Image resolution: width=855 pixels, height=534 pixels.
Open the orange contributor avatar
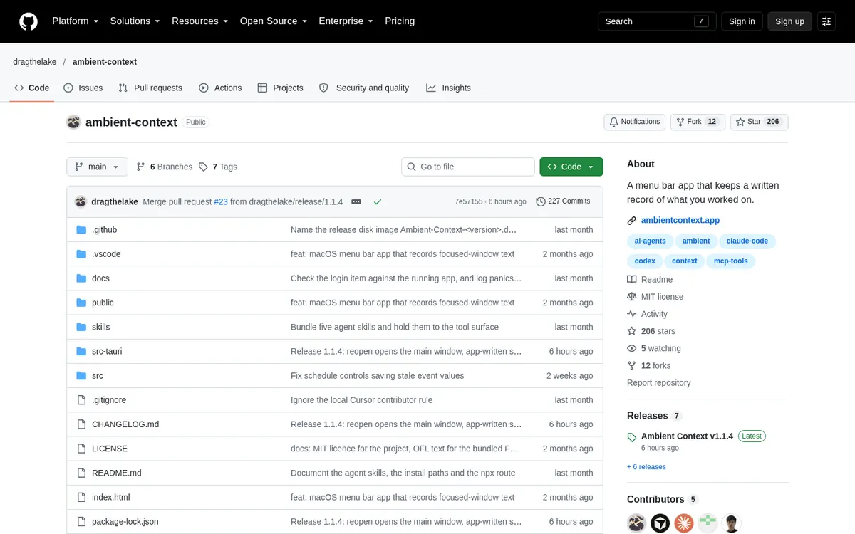coord(684,523)
